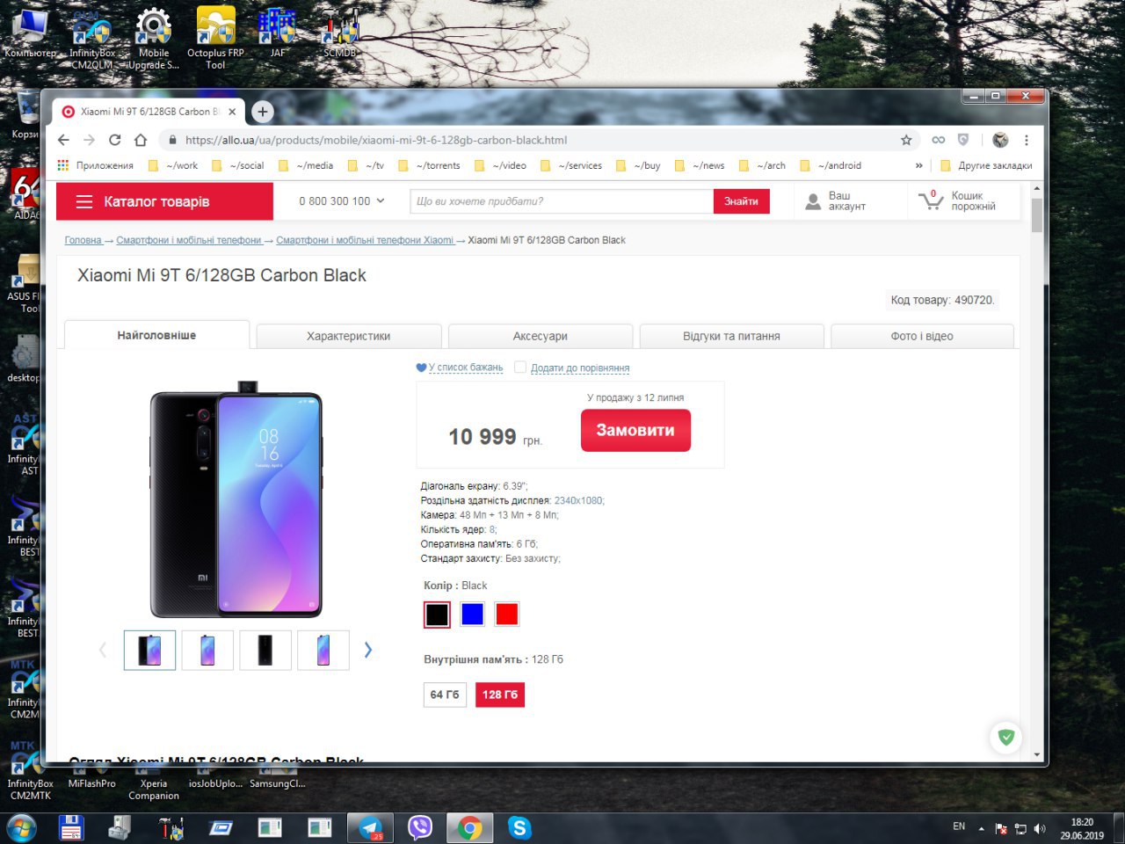
Task: Open the browser home page
Action: coord(140,140)
